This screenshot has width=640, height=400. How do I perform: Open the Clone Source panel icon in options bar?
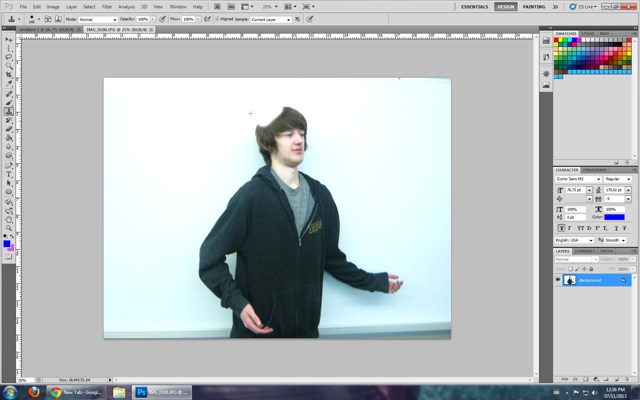[58, 19]
